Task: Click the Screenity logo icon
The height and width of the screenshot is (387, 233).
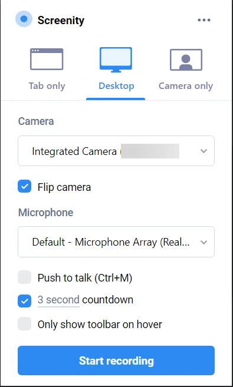Action: click(24, 19)
